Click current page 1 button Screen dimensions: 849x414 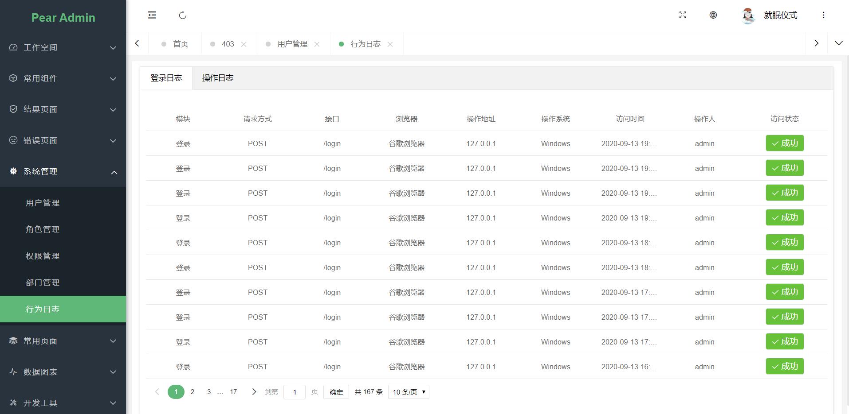pyautogui.click(x=176, y=392)
